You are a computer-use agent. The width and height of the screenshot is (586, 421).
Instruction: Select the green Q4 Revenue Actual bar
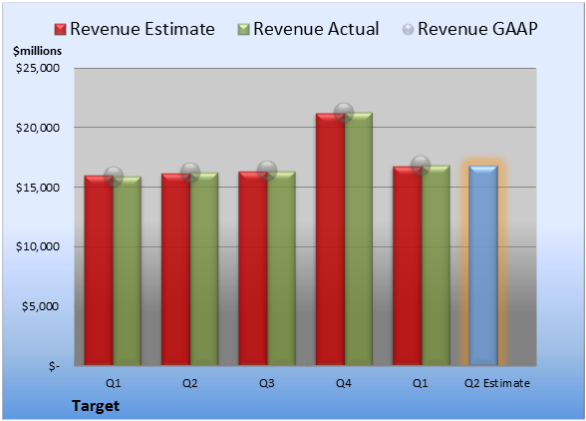point(358,238)
